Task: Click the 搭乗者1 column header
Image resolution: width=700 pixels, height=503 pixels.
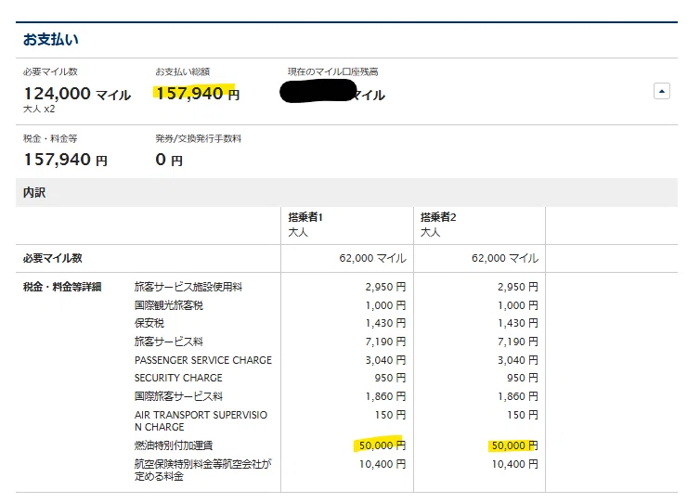Action: click(305, 217)
